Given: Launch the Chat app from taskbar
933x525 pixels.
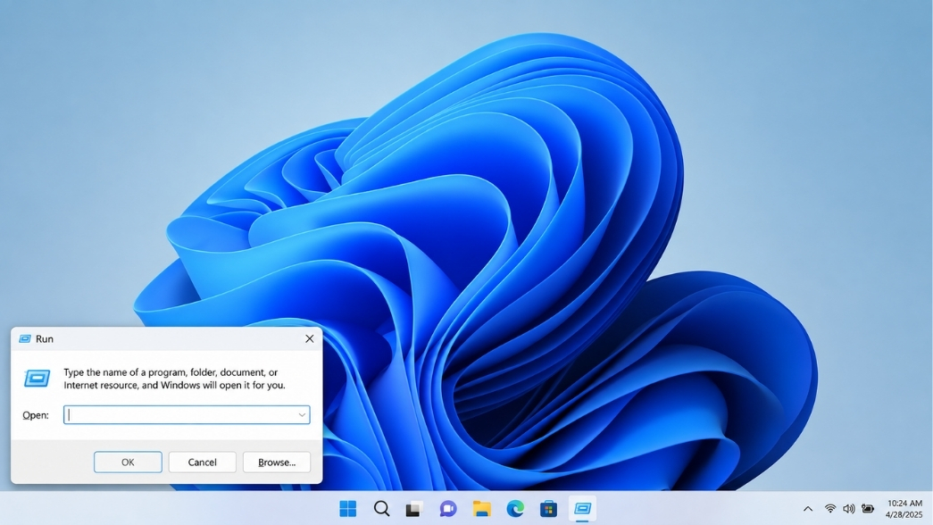Looking at the screenshot, I should coord(448,509).
